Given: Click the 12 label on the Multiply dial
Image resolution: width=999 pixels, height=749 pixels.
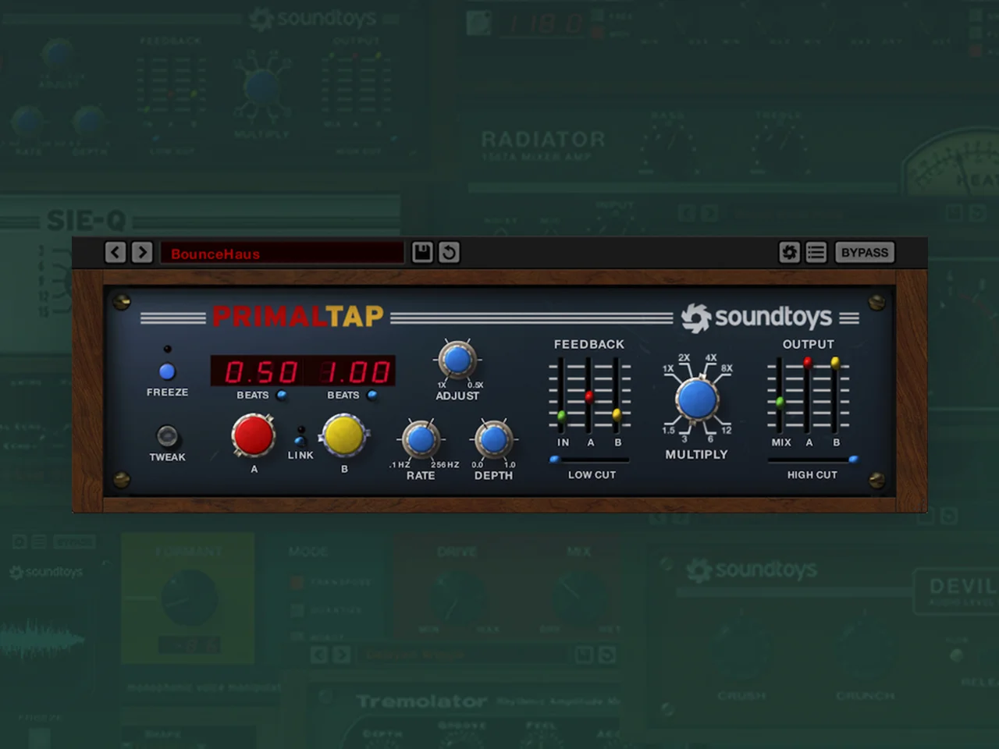Looking at the screenshot, I should click(727, 430).
